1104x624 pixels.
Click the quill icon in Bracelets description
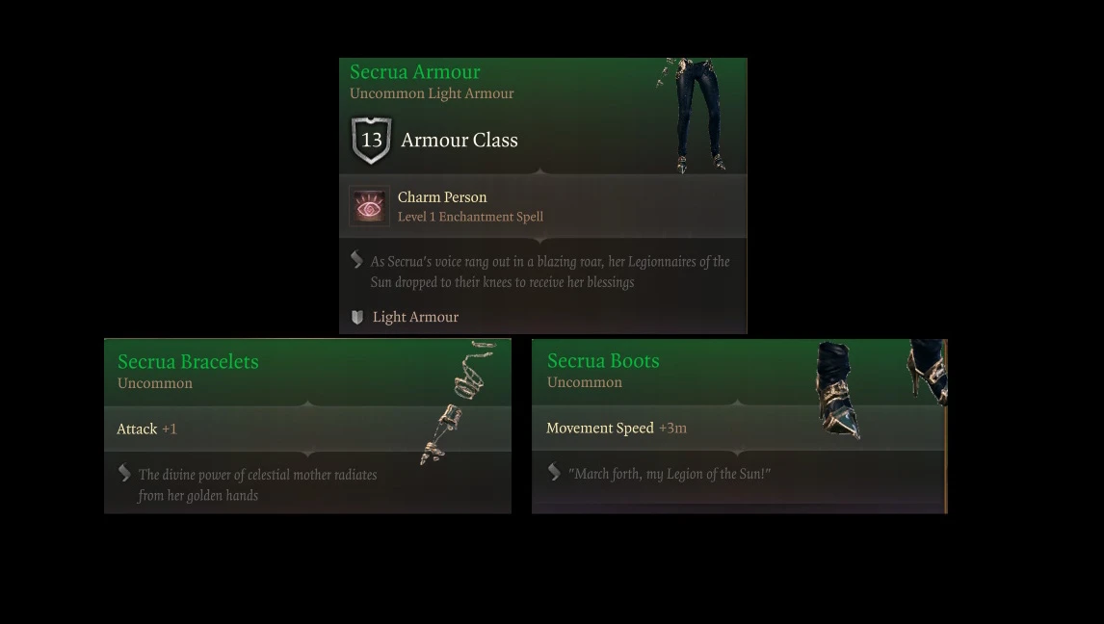coord(124,473)
